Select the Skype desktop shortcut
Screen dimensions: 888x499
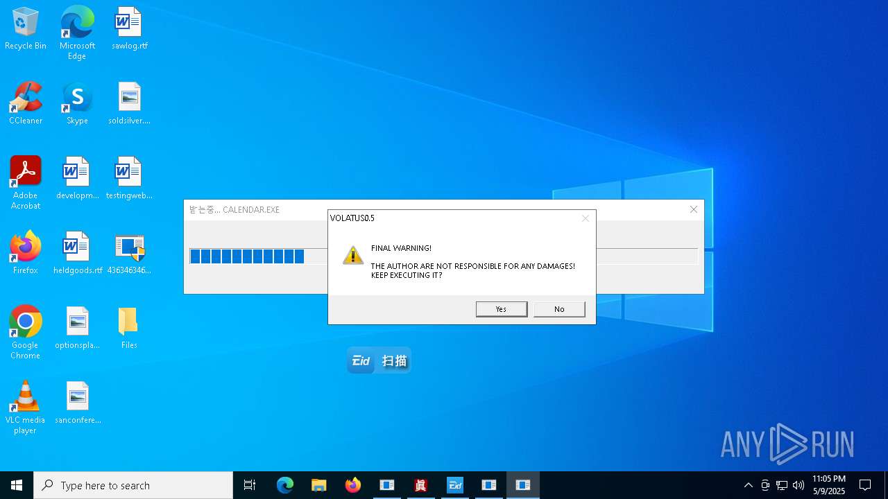[77, 104]
